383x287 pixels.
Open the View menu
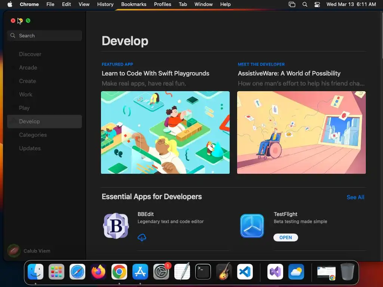click(x=84, y=4)
